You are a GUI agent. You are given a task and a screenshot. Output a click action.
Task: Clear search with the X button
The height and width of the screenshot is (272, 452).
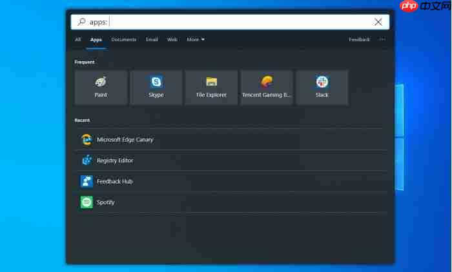pos(378,22)
